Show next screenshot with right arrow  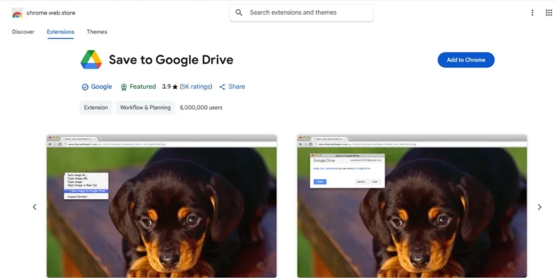point(539,207)
